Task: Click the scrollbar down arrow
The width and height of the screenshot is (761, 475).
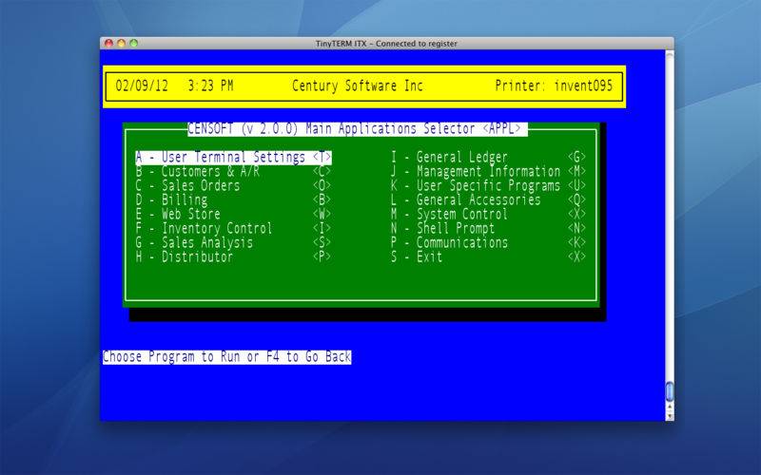Action: [670, 416]
